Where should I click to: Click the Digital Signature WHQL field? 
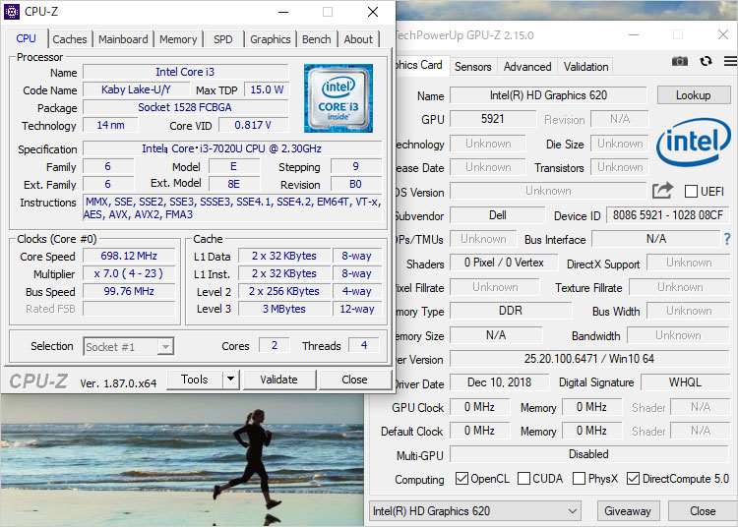[x=685, y=382]
